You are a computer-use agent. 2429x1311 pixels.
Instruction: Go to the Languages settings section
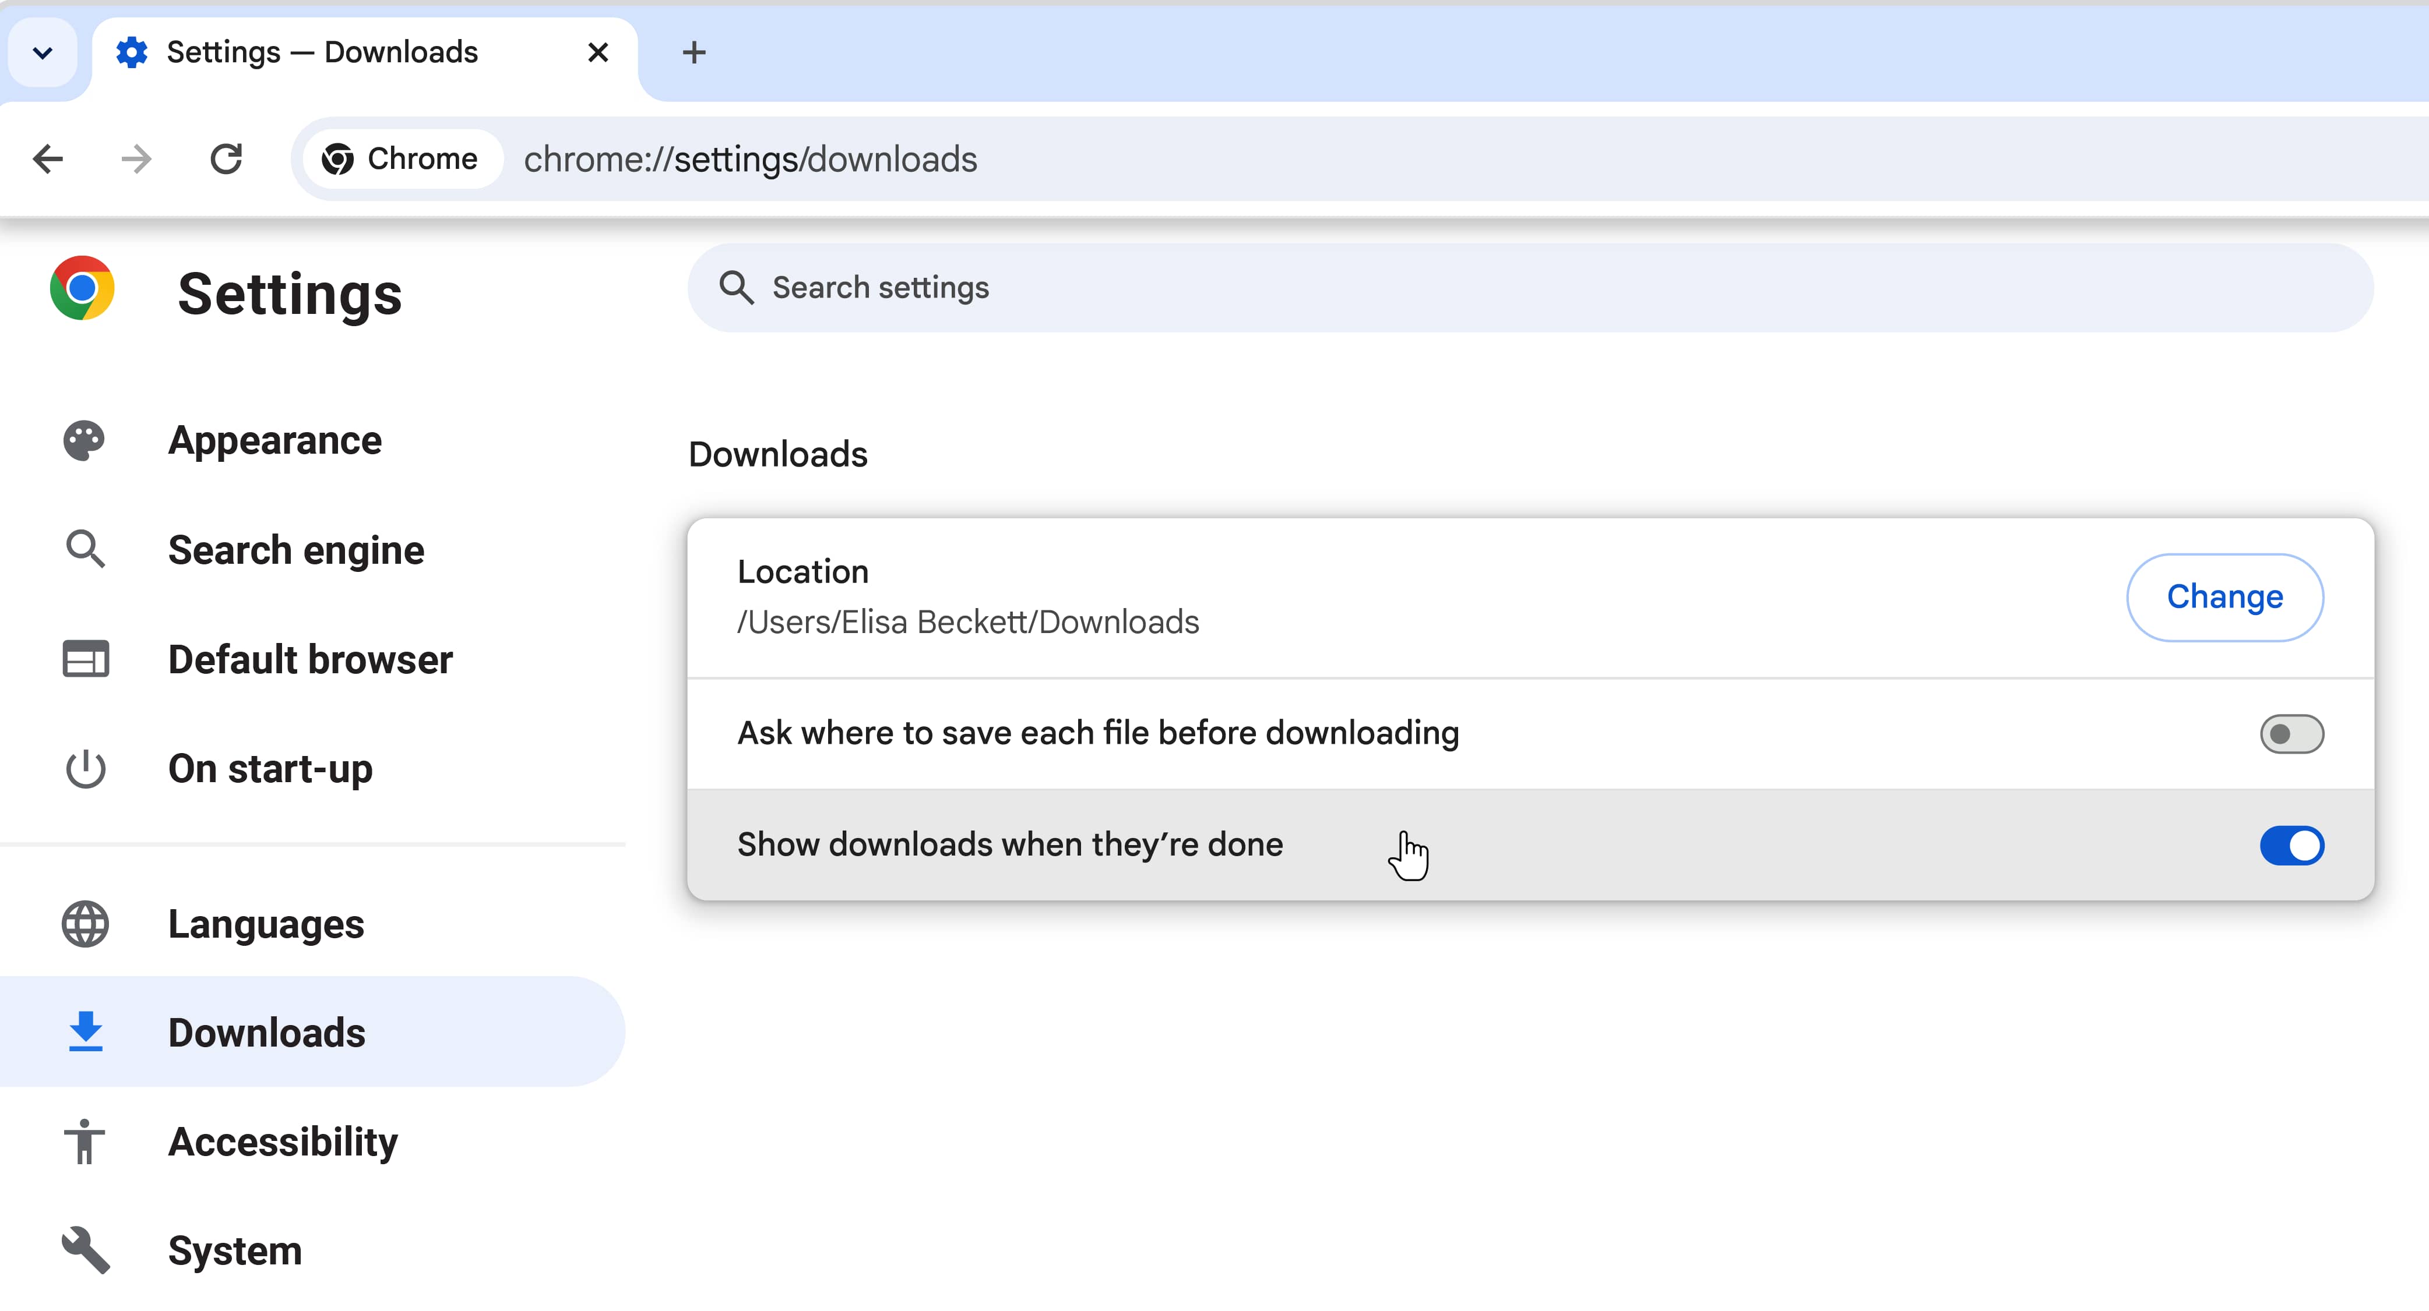point(266,924)
